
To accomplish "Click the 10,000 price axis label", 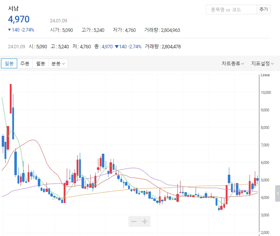I will click(x=266, y=92).
